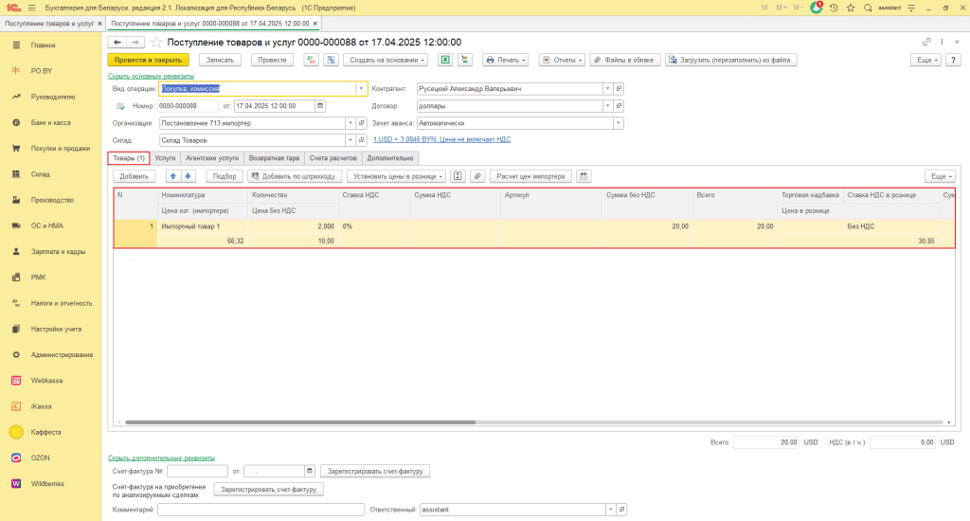
Task: Click Расчет цен импортера button
Action: pos(530,176)
